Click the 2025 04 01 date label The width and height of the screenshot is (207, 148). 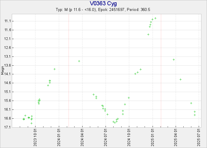click(x=176, y=138)
